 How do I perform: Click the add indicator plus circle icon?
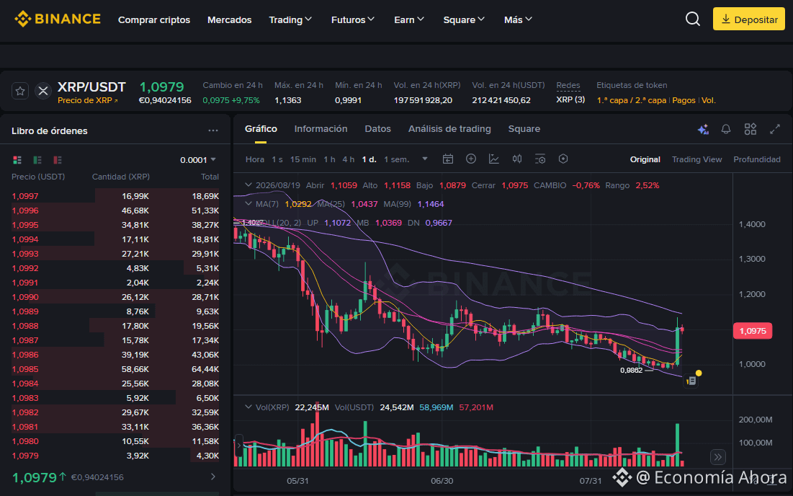point(471,159)
